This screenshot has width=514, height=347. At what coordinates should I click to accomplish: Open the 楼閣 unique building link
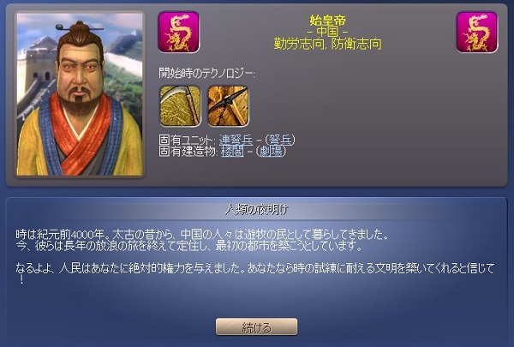tap(232, 152)
